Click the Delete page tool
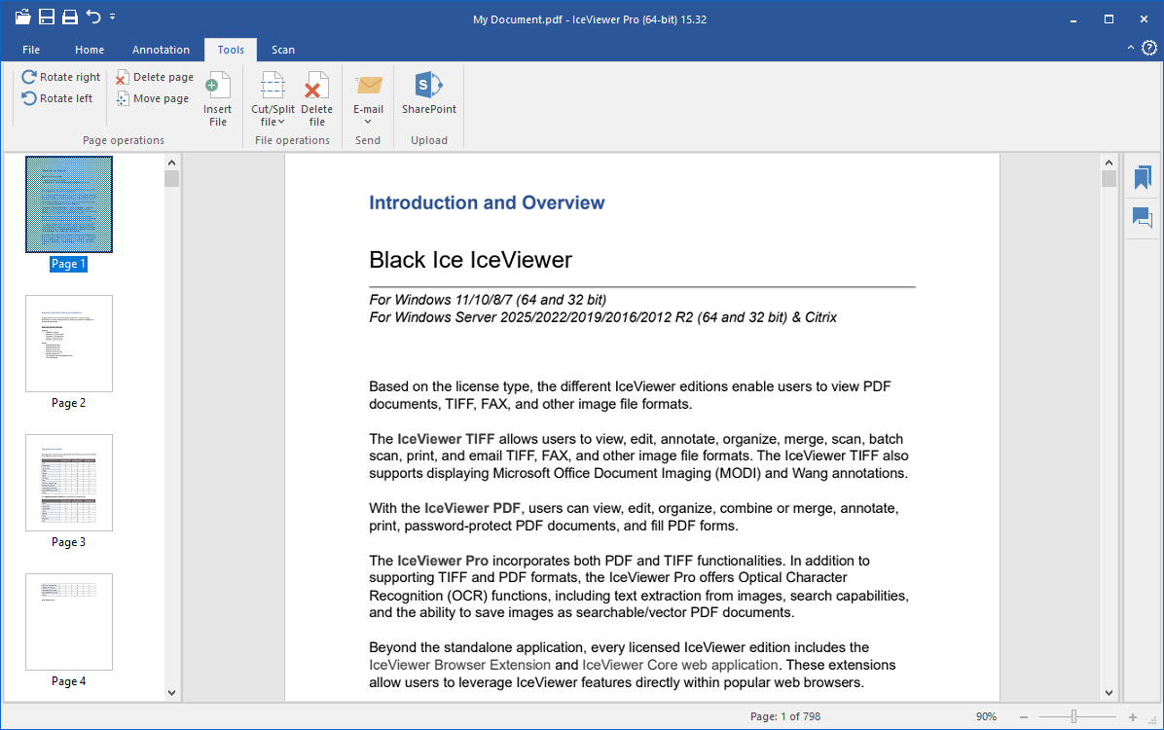Viewport: 1164px width, 730px height. [x=155, y=77]
